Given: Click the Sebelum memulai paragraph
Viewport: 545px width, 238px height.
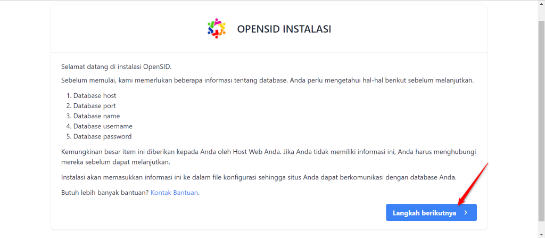Looking at the screenshot, I should 267,81.
